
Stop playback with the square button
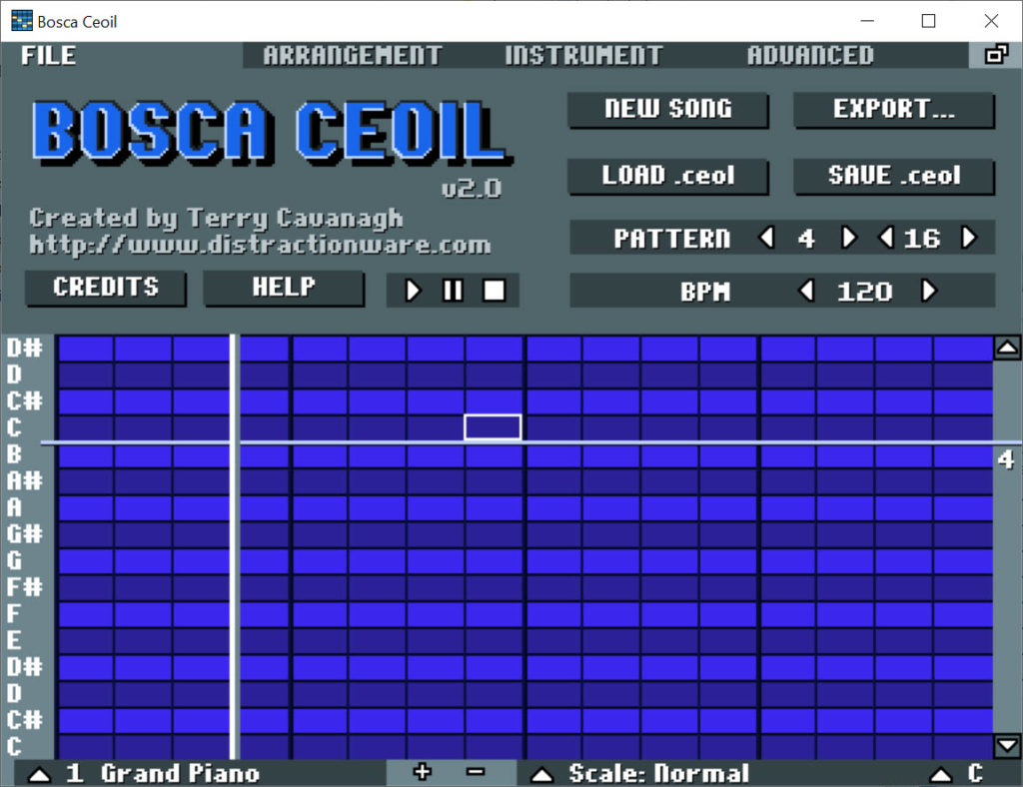(494, 291)
